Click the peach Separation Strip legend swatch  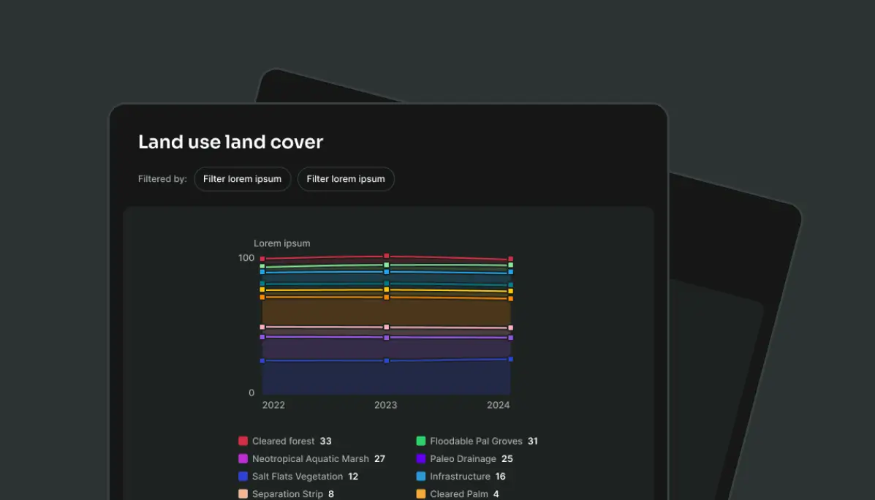tap(243, 494)
